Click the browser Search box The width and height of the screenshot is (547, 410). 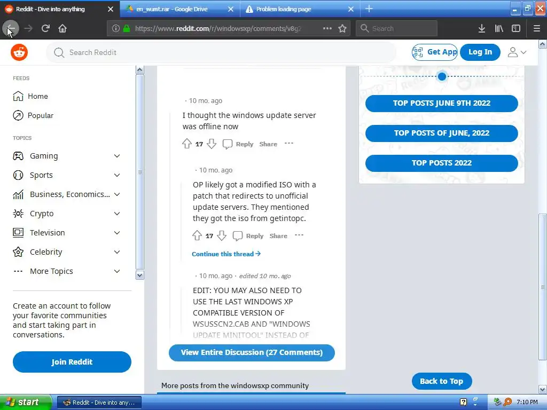pyautogui.click(x=397, y=28)
